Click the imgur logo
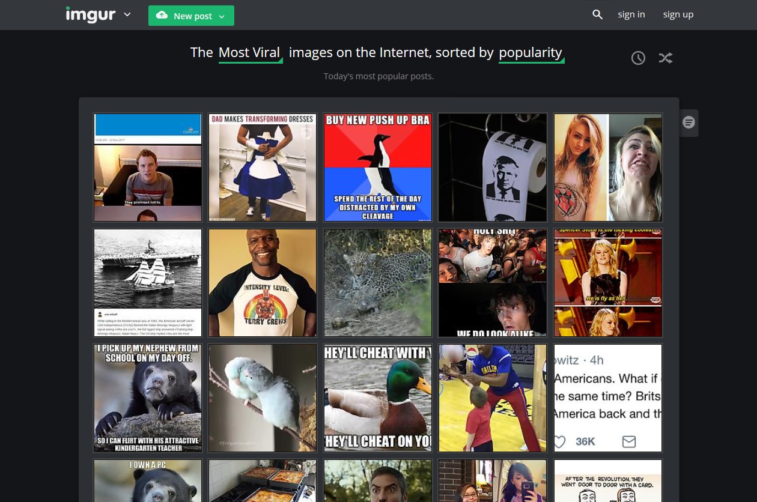 click(x=91, y=14)
